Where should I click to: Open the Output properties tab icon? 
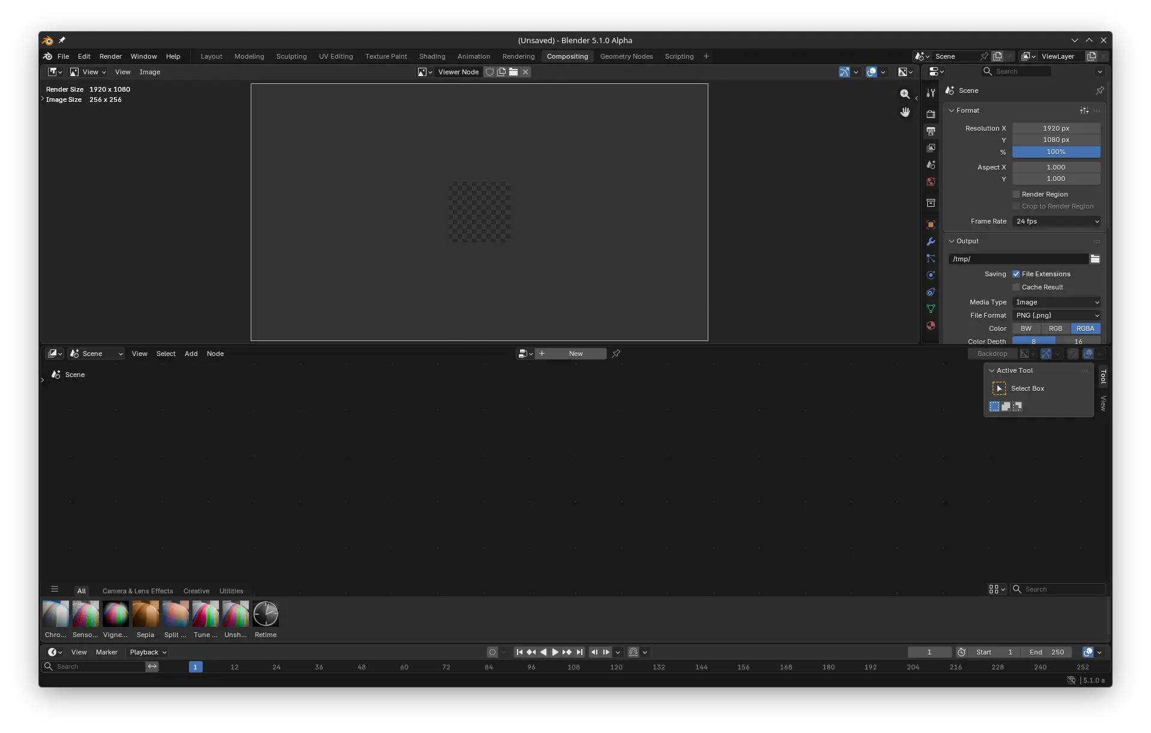931,131
